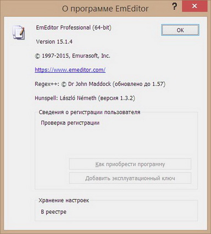Click "Как приобрести программу" button
This screenshot has height=234, width=211.
point(130,164)
